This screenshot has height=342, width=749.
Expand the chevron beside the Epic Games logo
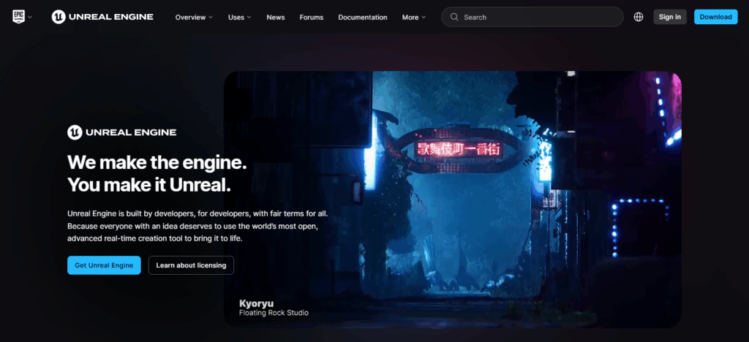(x=30, y=17)
